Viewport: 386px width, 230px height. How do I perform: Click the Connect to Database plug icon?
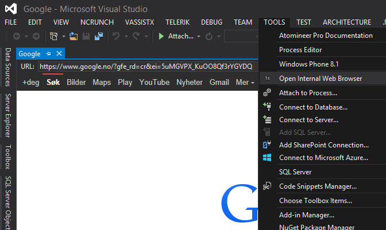point(267,107)
